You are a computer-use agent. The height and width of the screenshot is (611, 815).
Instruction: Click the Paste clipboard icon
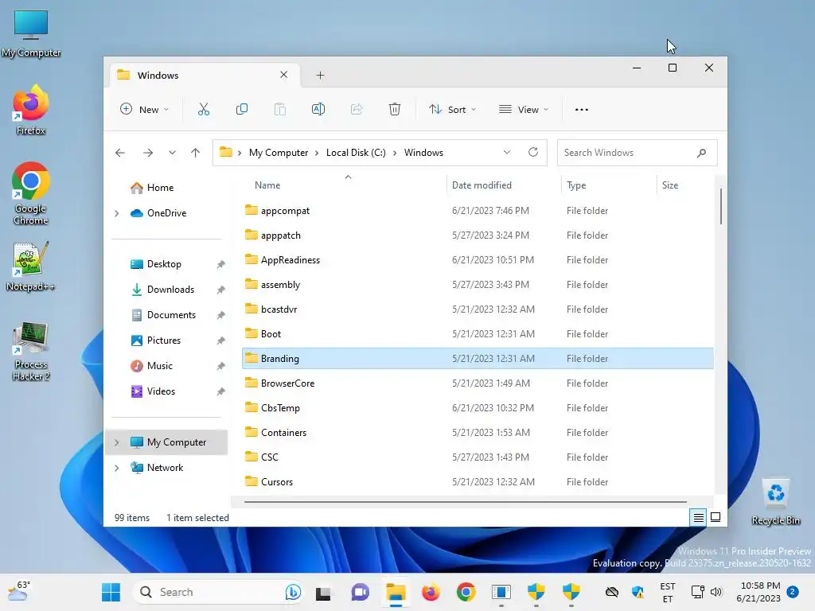pos(279,109)
